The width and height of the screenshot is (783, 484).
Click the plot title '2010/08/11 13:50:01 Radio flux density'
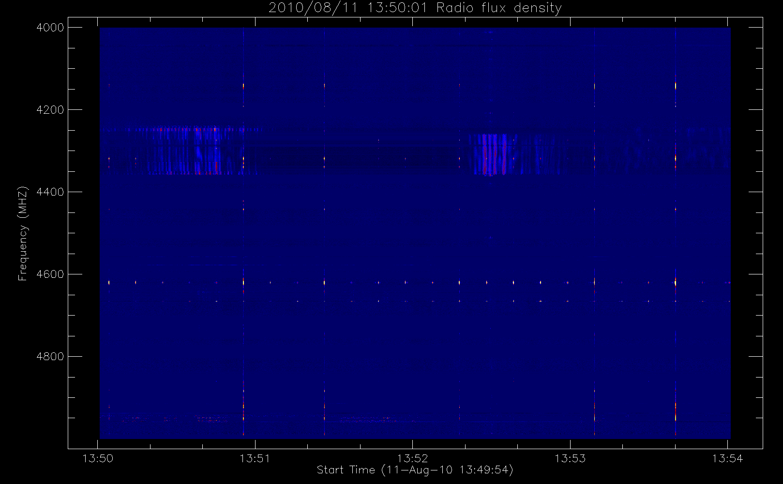coord(415,8)
